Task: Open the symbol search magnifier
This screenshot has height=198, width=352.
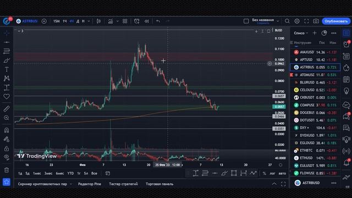Action: [287, 21]
